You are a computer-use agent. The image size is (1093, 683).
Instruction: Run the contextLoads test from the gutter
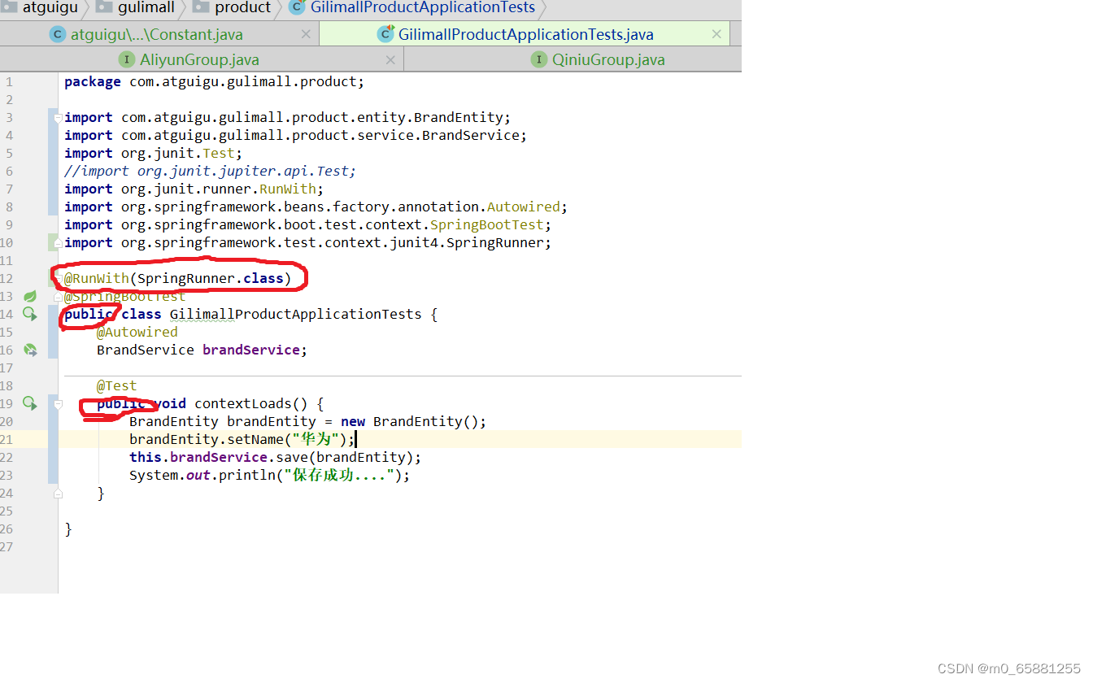click(29, 403)
